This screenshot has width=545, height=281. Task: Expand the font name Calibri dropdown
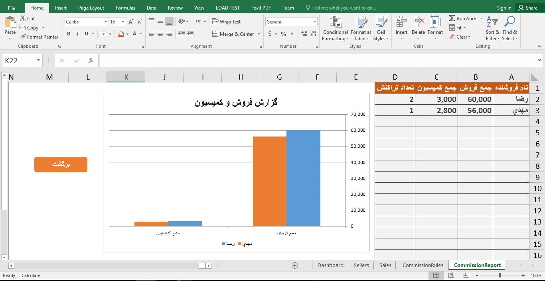point(106,22)
